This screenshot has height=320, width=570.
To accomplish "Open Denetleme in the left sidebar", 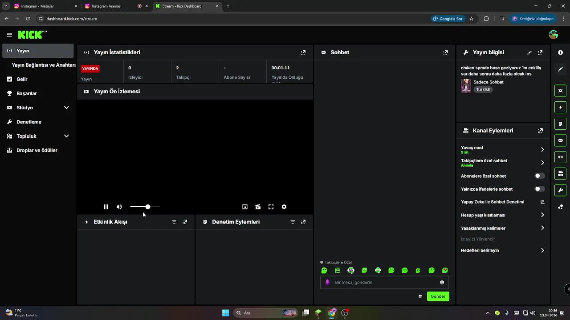I will [x=38, y=122].
